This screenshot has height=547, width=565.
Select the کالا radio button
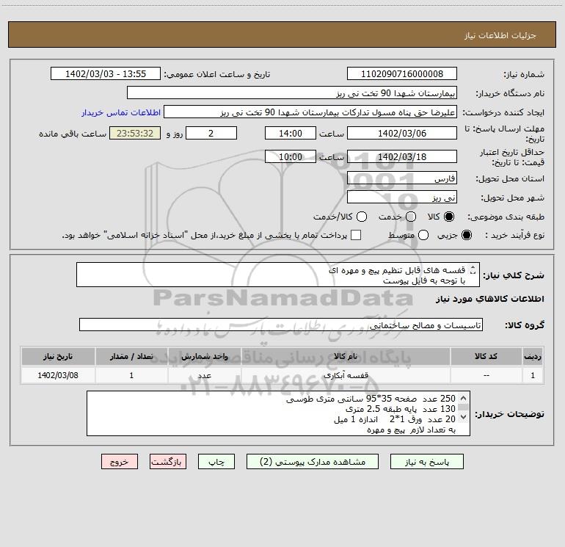[449, 217]
